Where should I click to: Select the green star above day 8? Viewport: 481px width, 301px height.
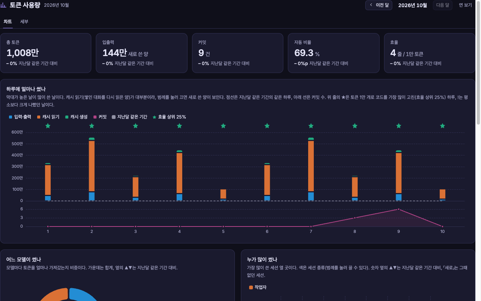(355, 126)
